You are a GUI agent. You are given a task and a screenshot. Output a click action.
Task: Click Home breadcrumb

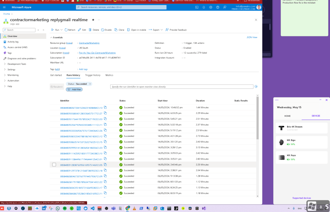tap(6, 14)
